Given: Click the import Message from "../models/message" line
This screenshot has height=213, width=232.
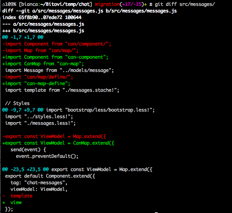Looking at the screenshot, I should (60, 70).
